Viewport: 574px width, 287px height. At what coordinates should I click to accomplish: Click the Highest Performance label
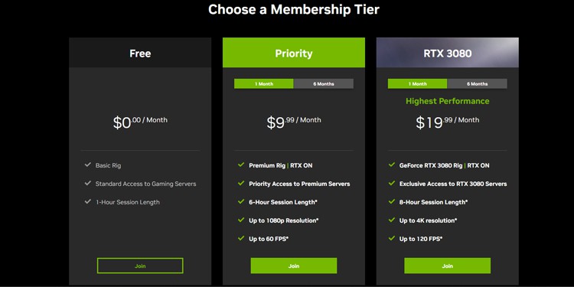click(448, 101)
